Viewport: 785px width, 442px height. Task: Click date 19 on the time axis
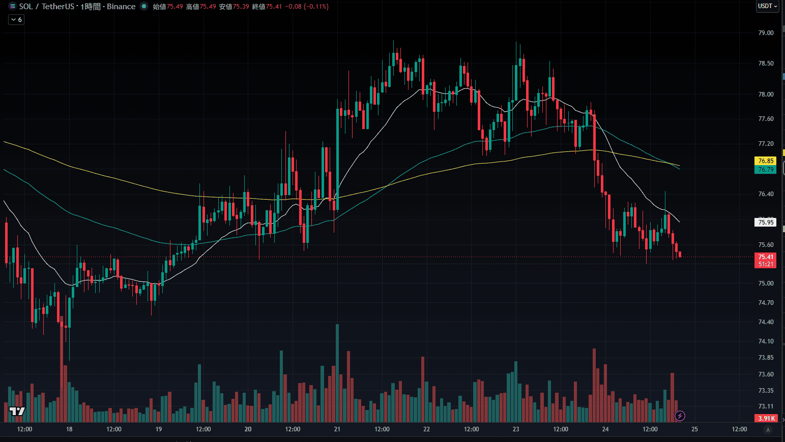(159, 429)
